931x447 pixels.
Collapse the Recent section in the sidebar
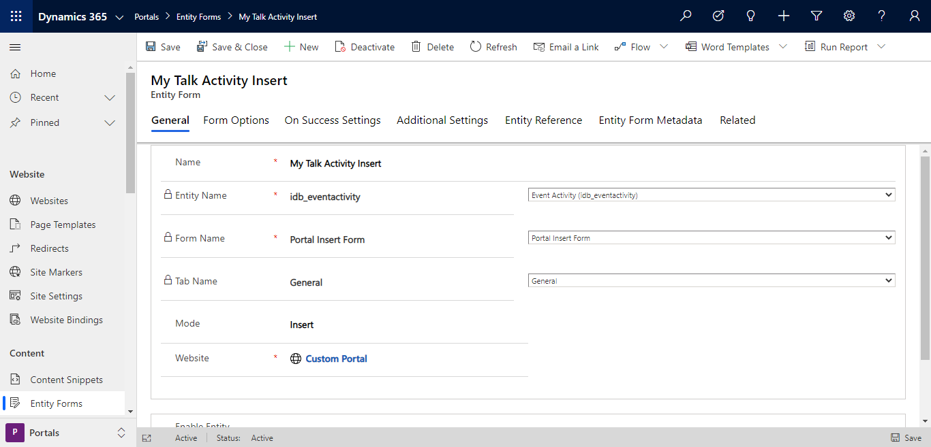109,97
